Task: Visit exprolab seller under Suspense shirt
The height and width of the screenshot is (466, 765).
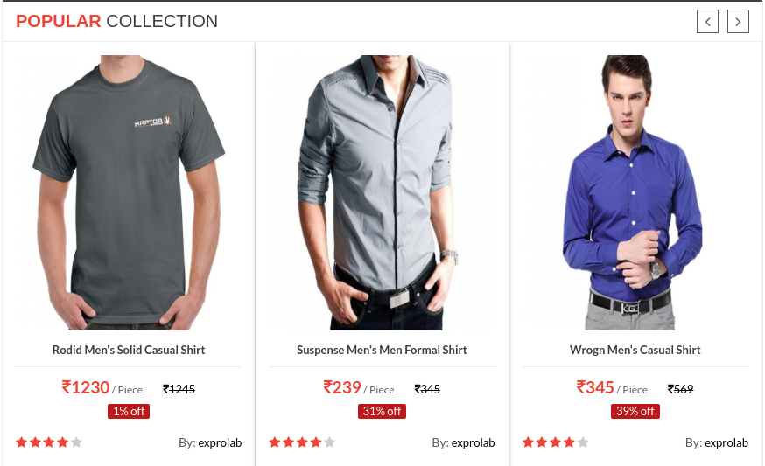Action: point(474,442)
